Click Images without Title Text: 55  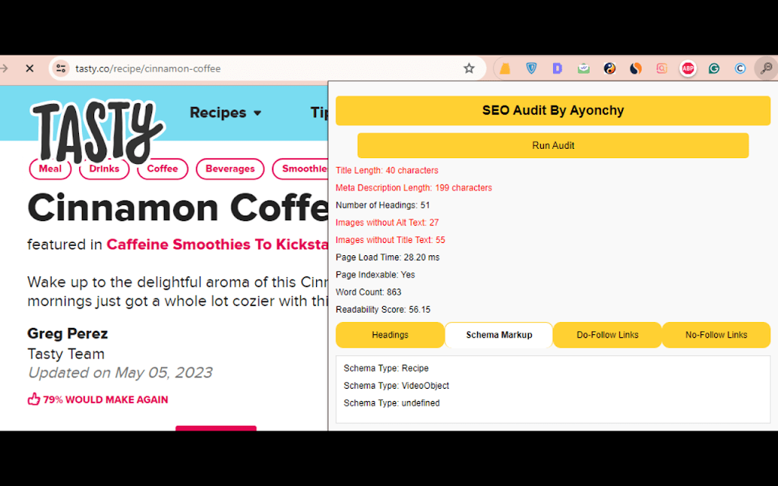pyautogui.click(x=391, y=239)
